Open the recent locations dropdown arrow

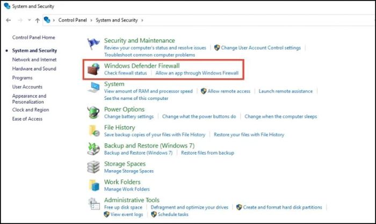click(x=29, y=20)
